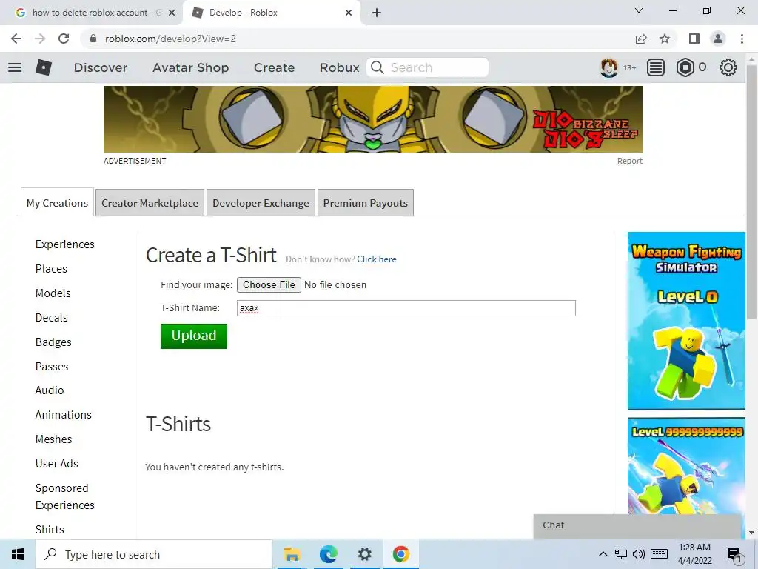This screenshot has width=758, height=569.
Task: Report the banner advertisement
Action: pos(629,161)
